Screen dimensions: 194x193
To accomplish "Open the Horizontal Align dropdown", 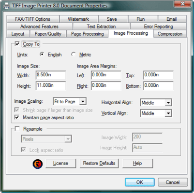I will pyautogui.click(x=156, y=103).
